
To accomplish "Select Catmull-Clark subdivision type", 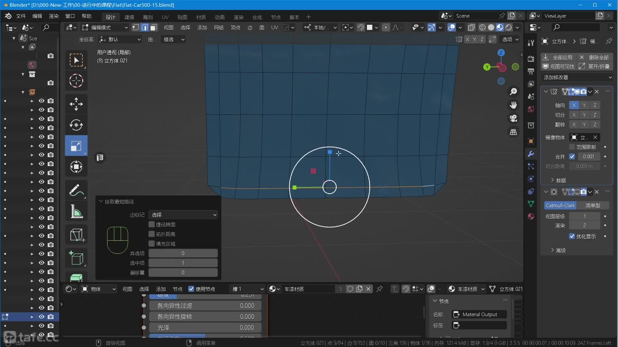I will click(560, 205).
